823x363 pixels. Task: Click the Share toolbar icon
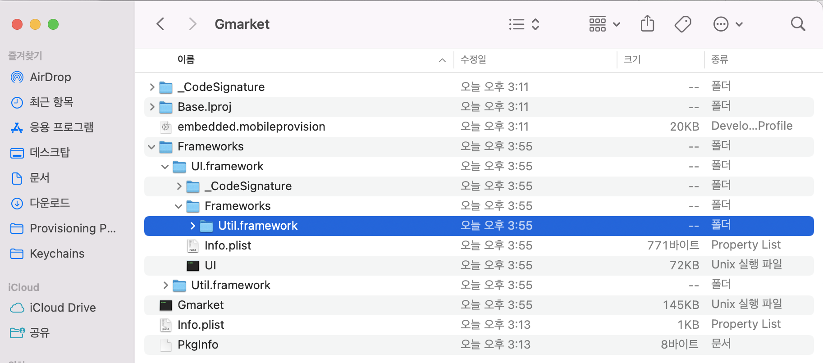(648, 23)
